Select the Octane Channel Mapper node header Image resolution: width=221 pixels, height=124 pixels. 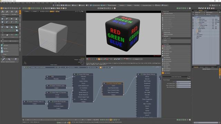click(x=113, y=83)
